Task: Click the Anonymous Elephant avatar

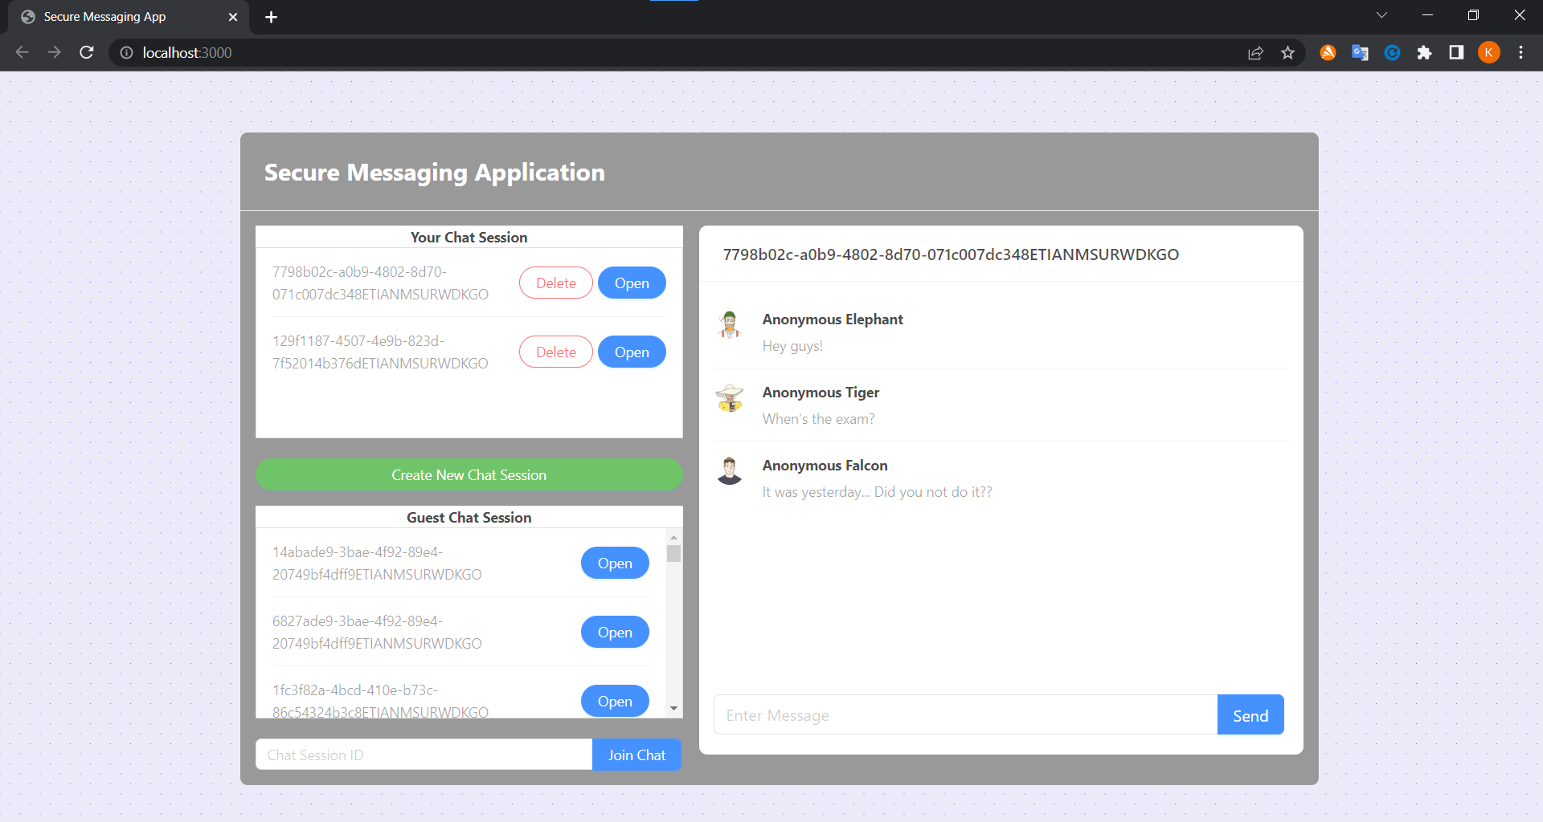Action: pyautogui.click(x=730, y=325)
